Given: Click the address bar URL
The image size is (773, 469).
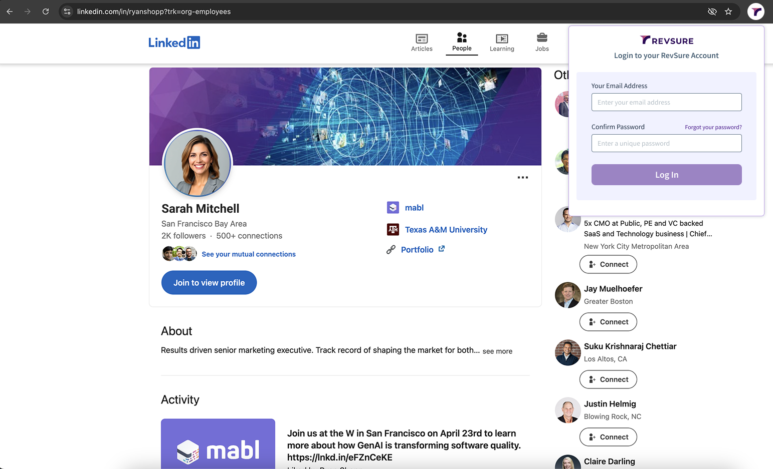Looking at the screenshot, I should click(154, 12).
